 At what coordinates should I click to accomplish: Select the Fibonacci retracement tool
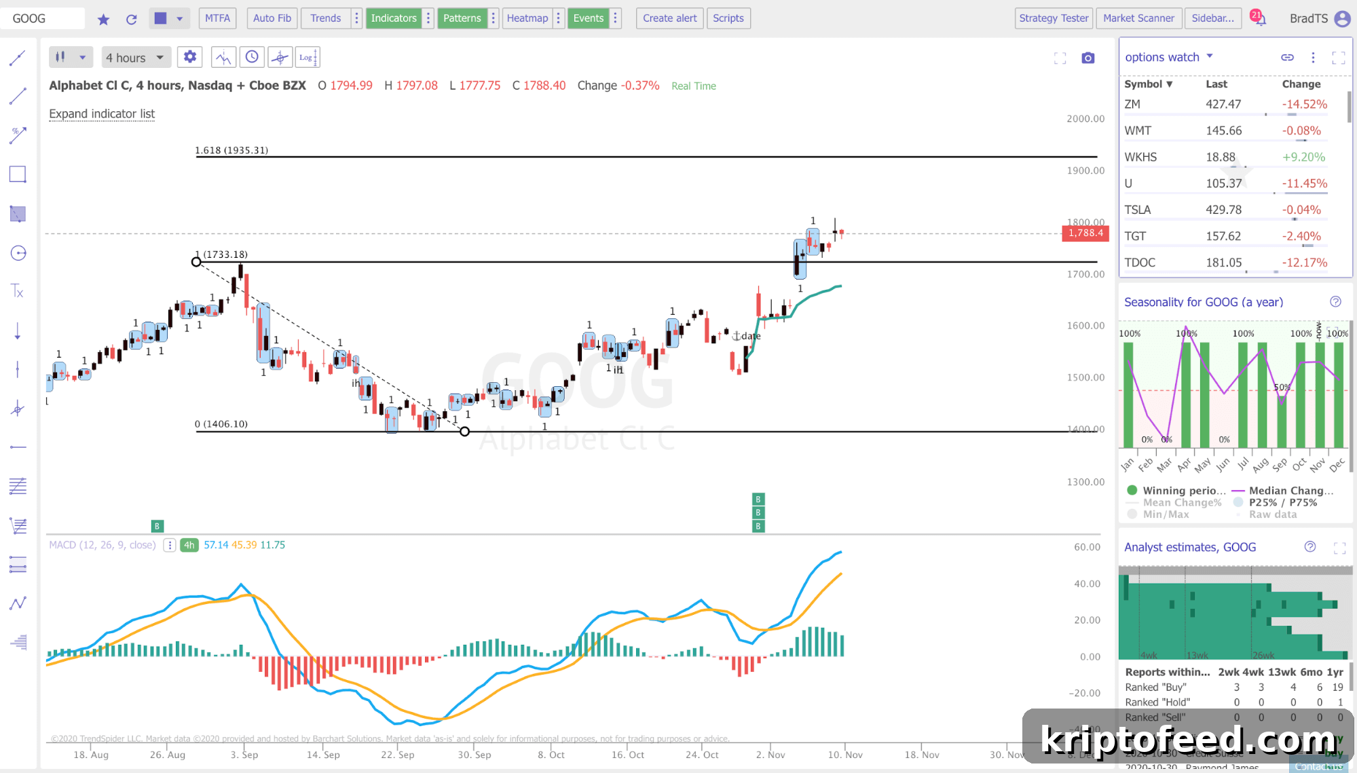pyautogui.click(x=18, y=487)
